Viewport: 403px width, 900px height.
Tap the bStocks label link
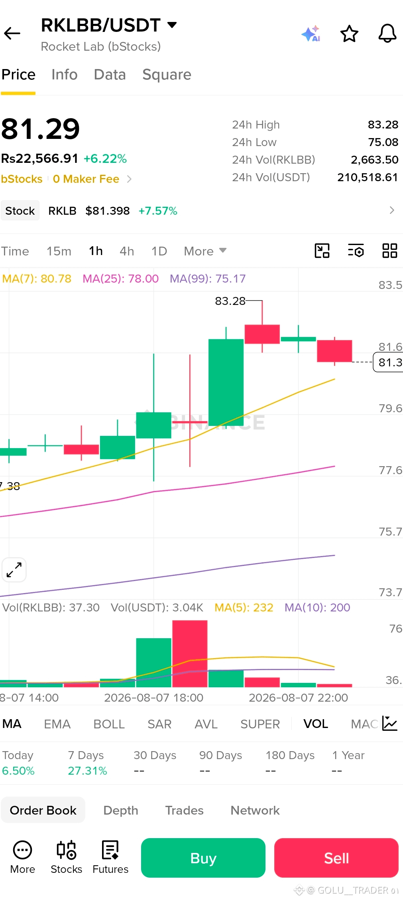point(22,179)
